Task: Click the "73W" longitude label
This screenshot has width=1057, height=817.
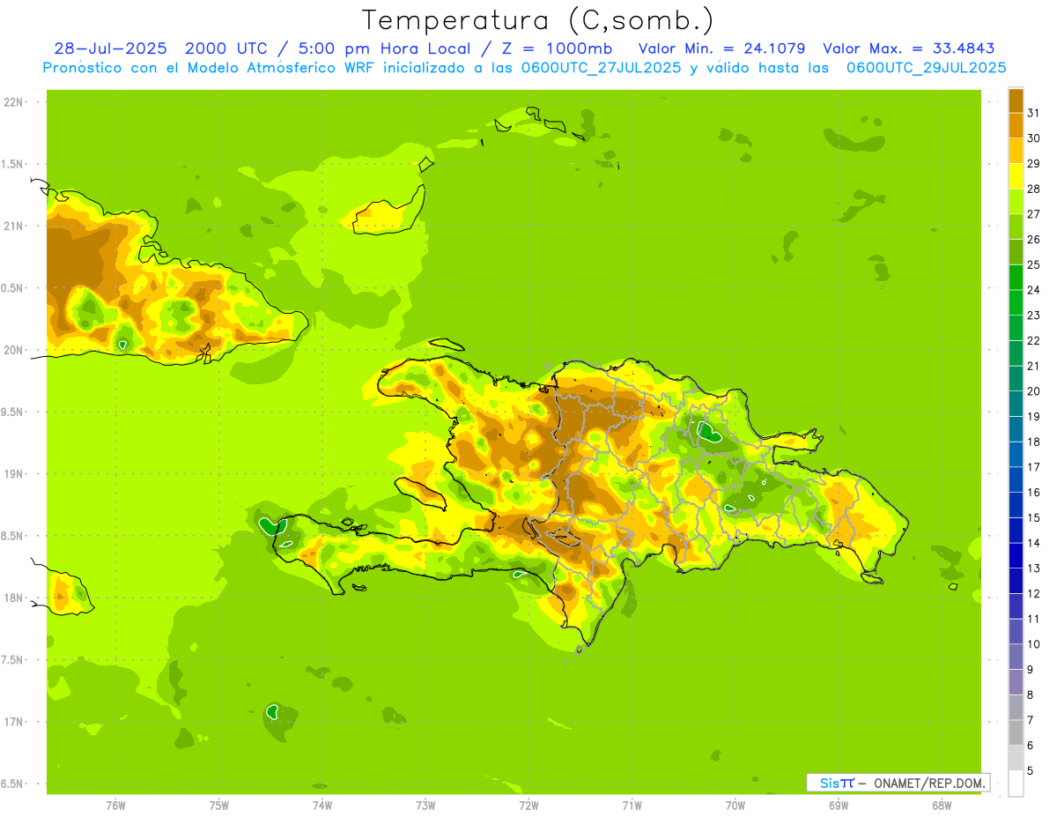Action: coord(425,806)
